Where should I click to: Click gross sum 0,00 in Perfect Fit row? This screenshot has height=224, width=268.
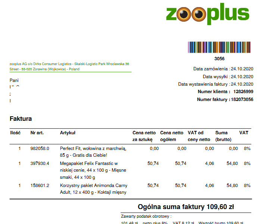233,148
